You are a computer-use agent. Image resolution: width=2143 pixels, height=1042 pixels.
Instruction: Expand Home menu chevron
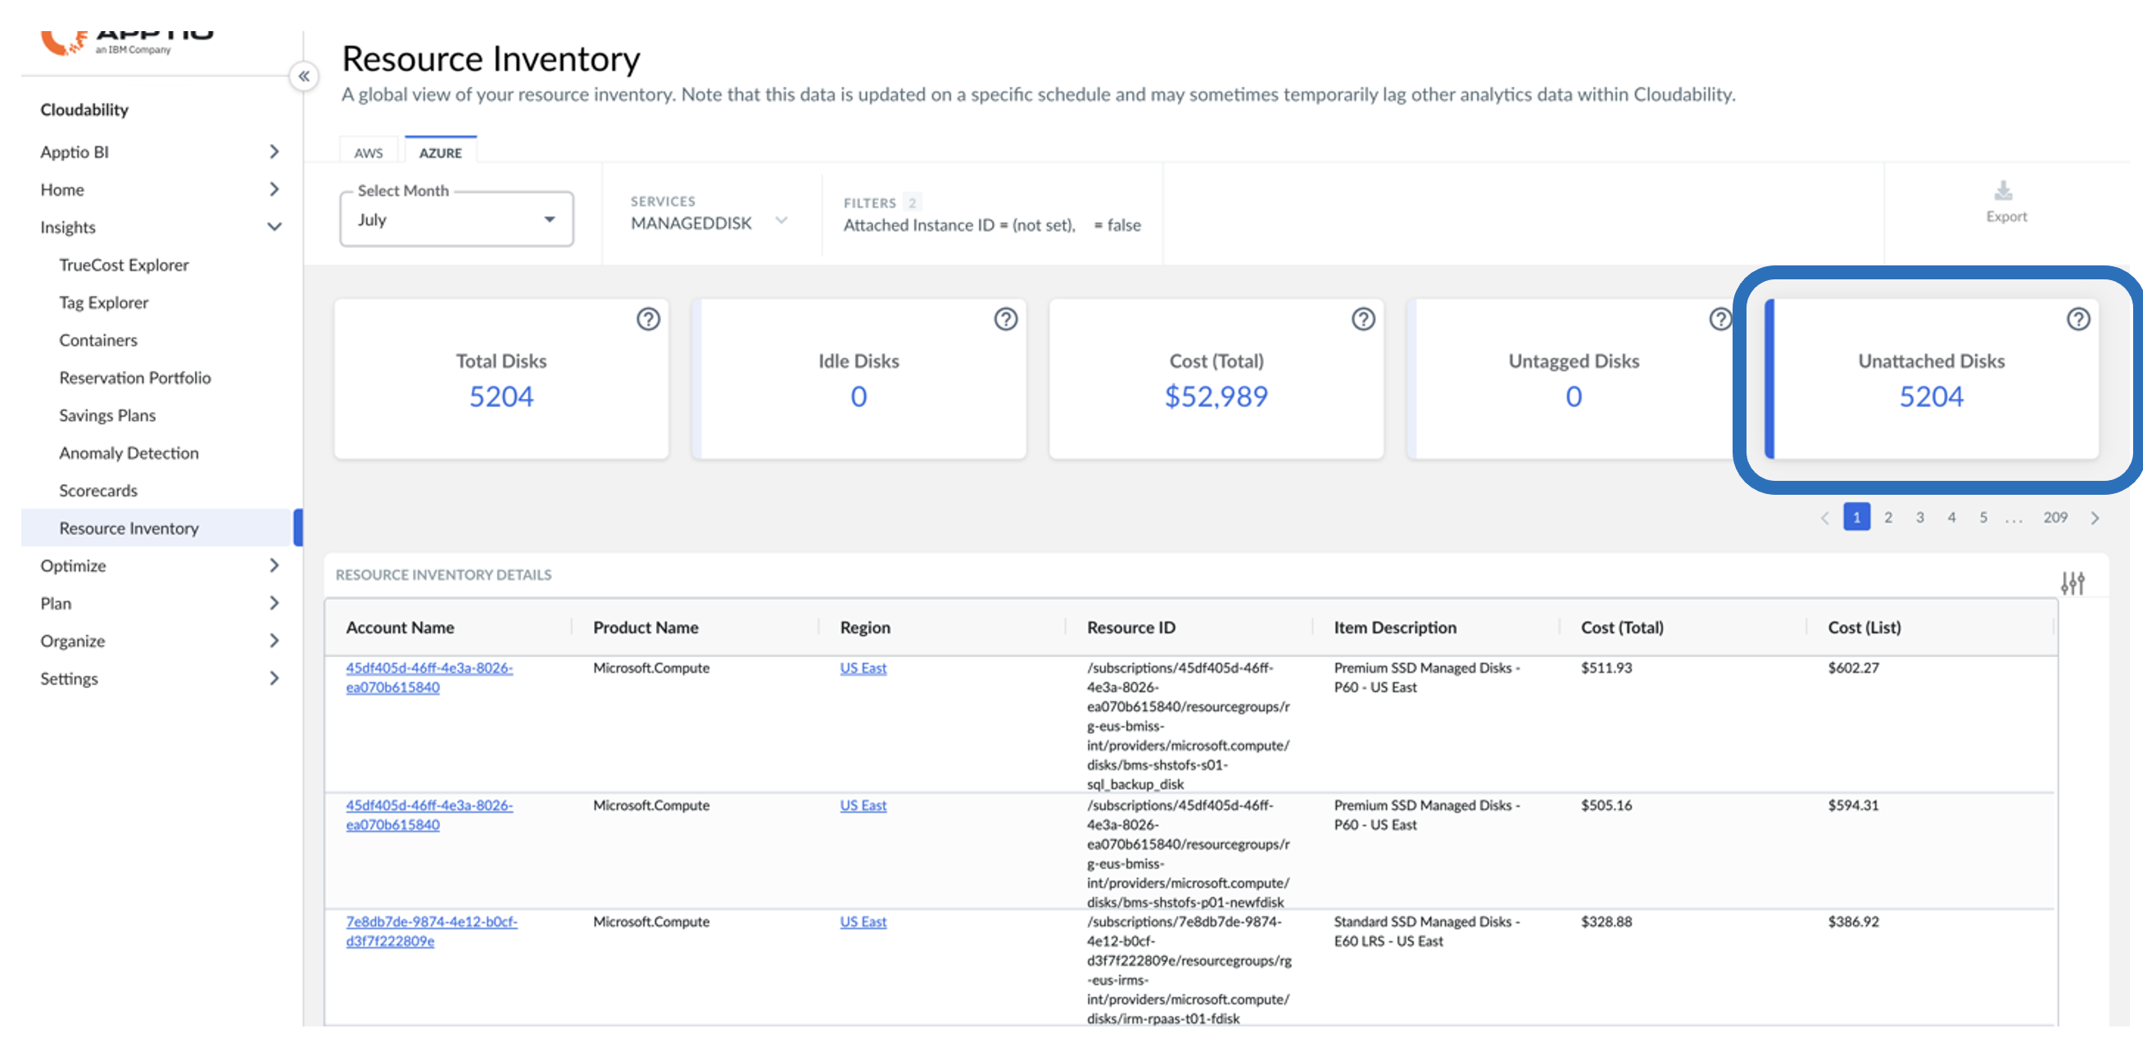[274, 189]
